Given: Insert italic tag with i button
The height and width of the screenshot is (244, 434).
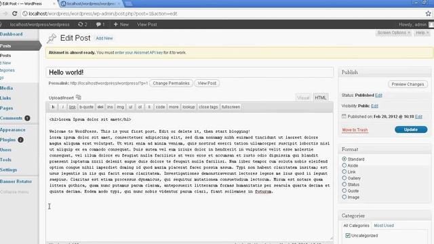Looking at the screenshot, I should (63, 107).
